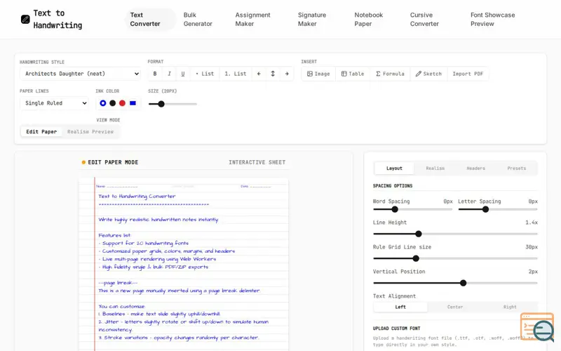
Task: Select the blue ink color
Action: tap(102, 103)
